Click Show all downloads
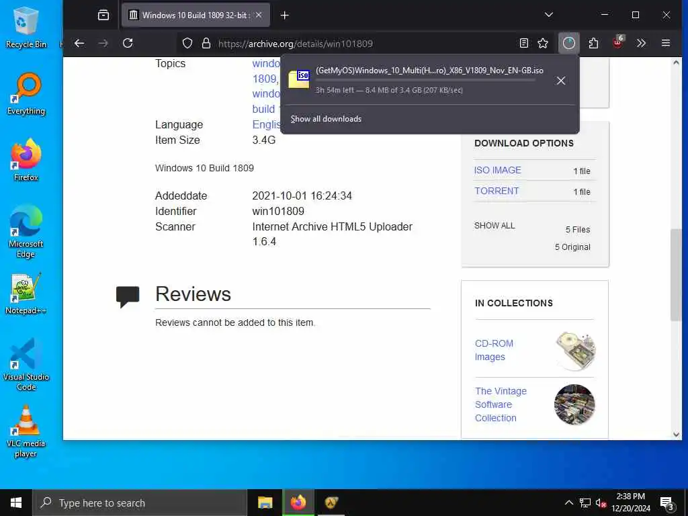 (326, 119)
